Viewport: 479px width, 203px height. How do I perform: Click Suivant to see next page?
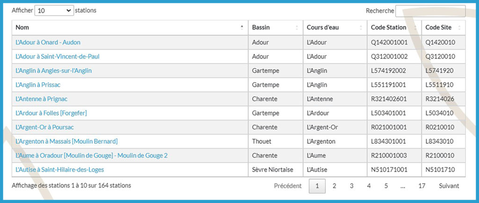click(449, 186)
